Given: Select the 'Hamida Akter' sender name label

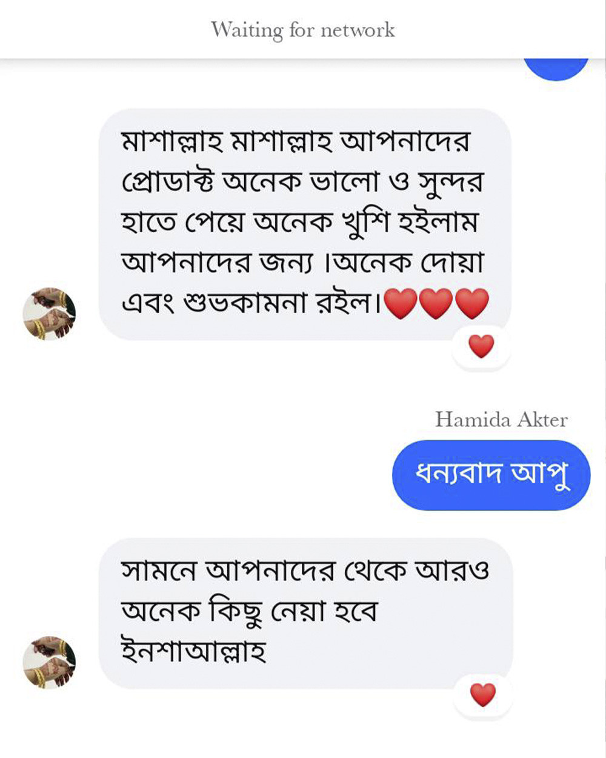Looking at the screenshot, I should tap(502, 419).
